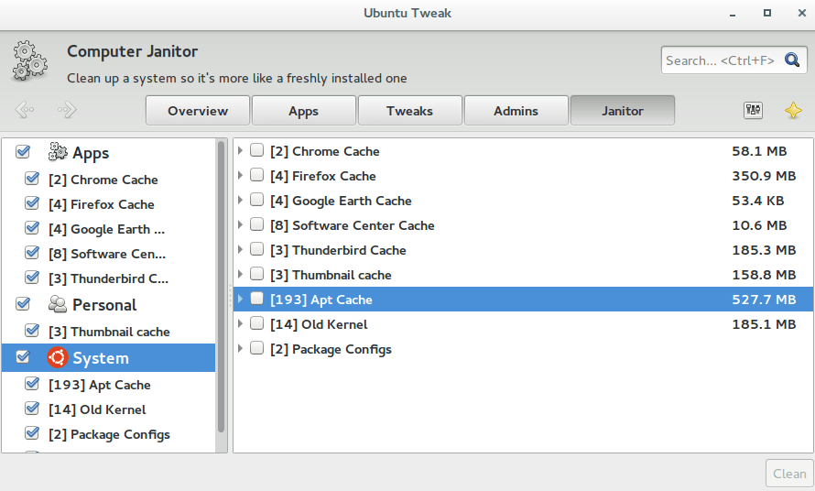Open the Admins tab
This screenshot has width=815, height=491.
516,110
